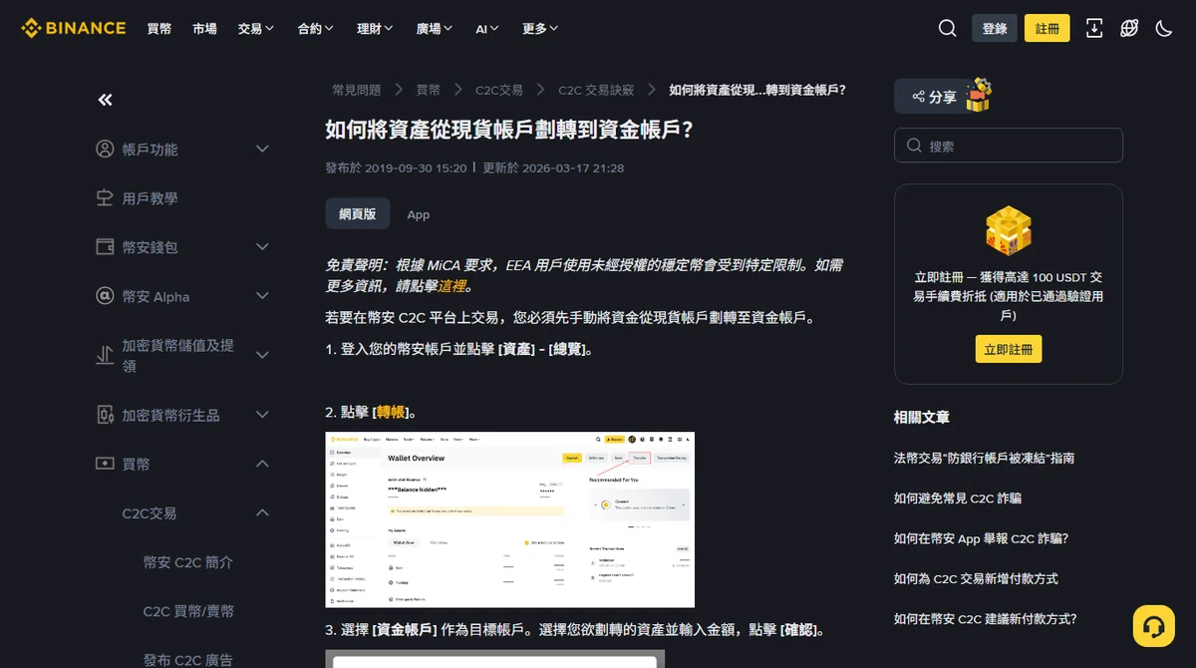1196x668 pixels.
Task: Click the 幣安 Alpha icon
Action: [105, 296]
